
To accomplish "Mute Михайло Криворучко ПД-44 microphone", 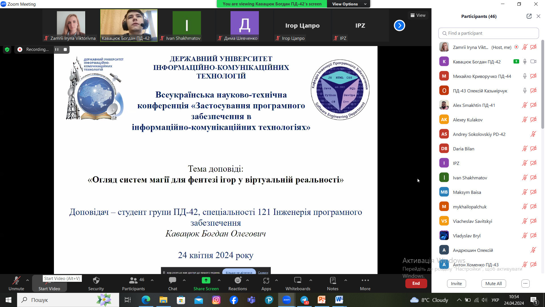I will (x=525, y=76).
